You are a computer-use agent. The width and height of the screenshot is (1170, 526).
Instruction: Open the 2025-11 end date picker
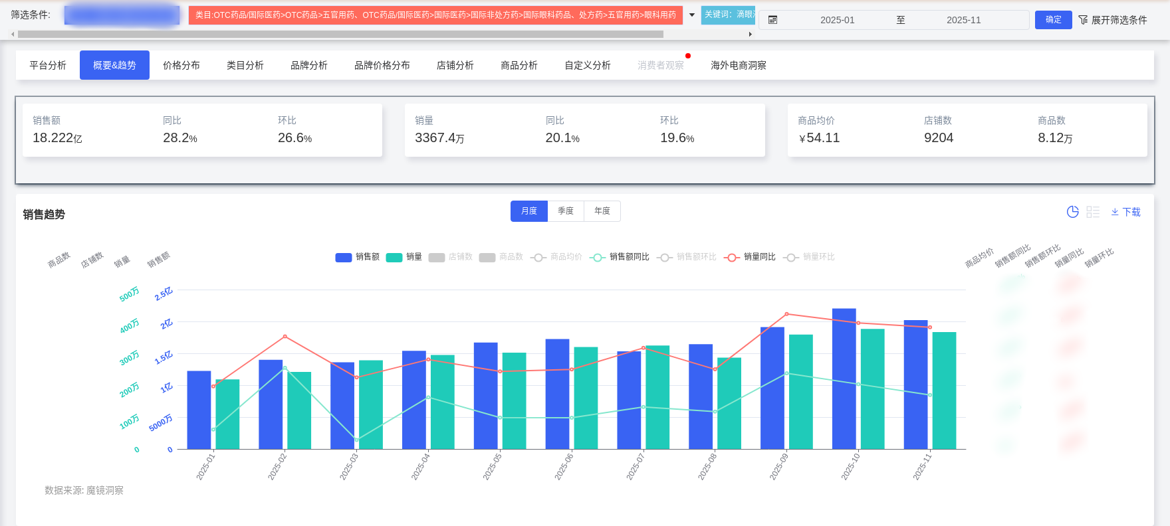click(963, 20)
